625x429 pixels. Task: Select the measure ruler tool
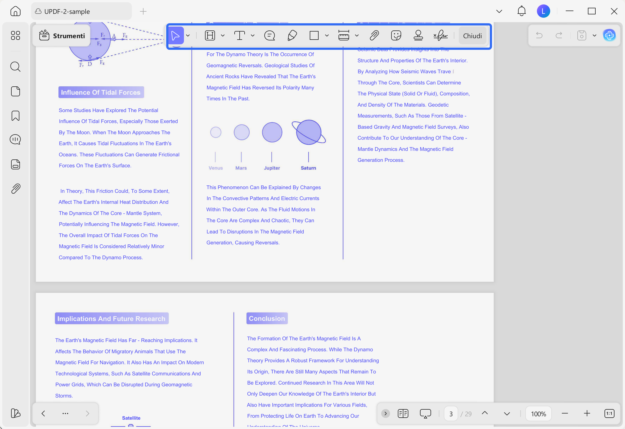point(344,36)
